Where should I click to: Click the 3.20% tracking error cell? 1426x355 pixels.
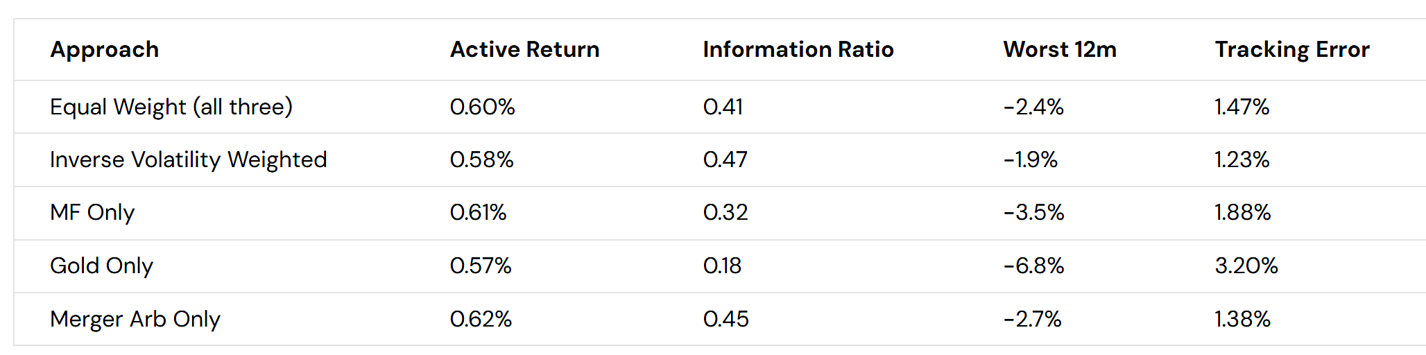1246,266
